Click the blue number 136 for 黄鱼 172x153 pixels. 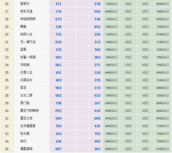pyautogui.click(x=58, y=27)
